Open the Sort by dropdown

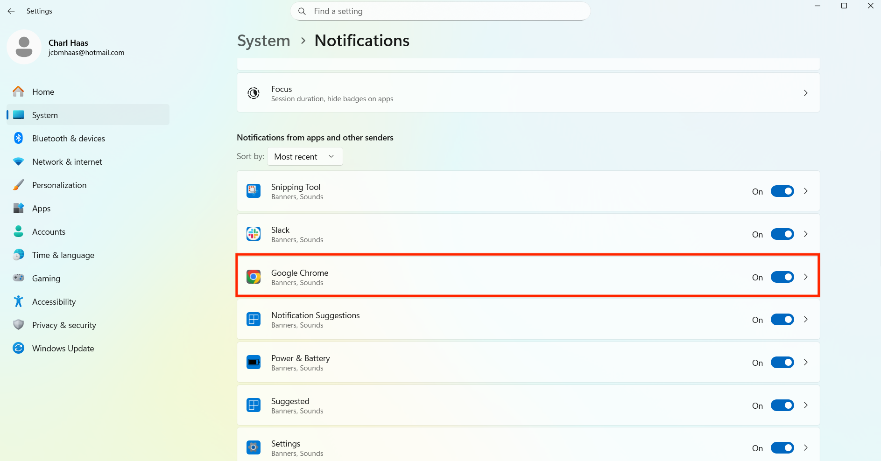(x=304, y=156)
